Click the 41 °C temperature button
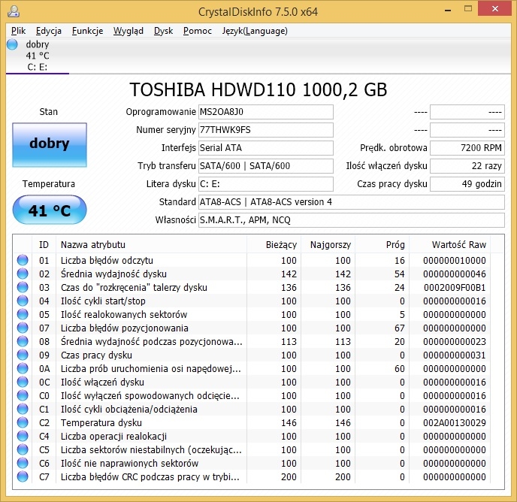 click(x=50, y=210)
